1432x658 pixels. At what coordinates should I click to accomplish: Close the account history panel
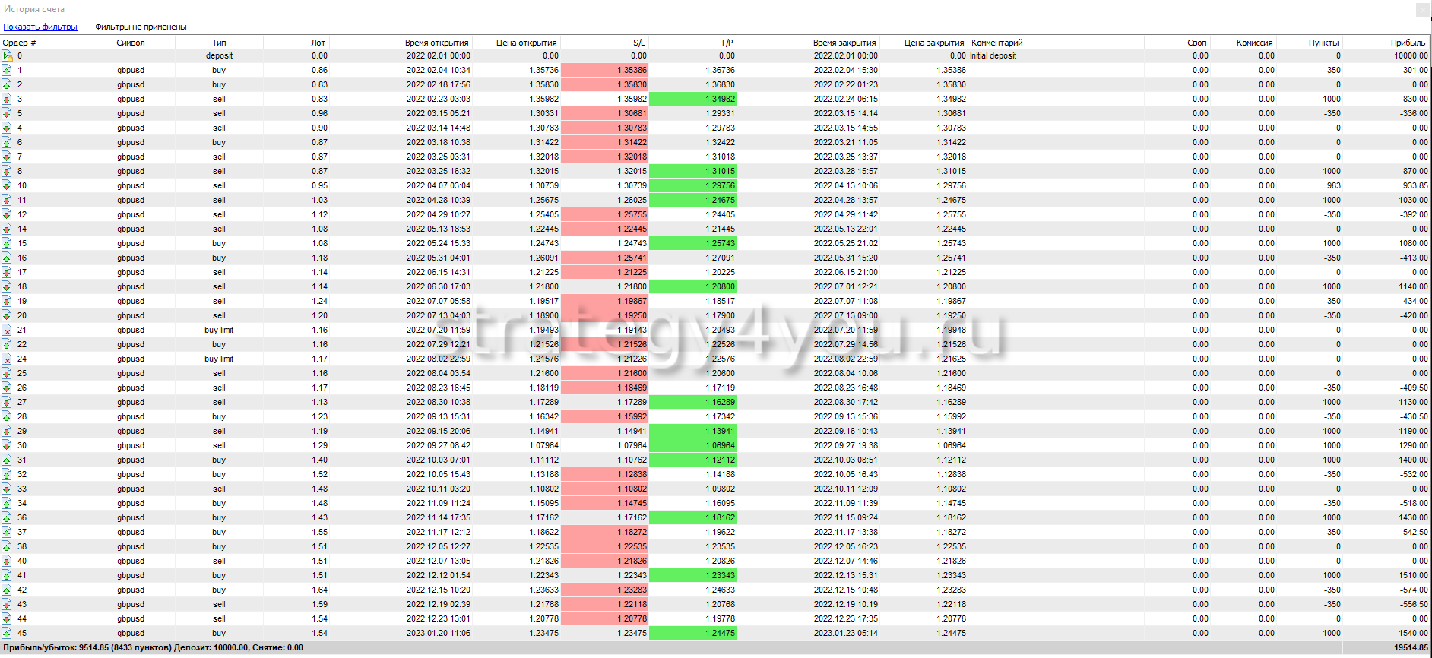1423,10
